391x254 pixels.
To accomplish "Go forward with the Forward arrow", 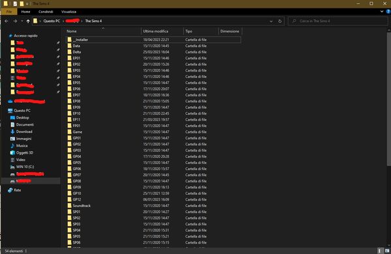I will [x=15, y=21].
